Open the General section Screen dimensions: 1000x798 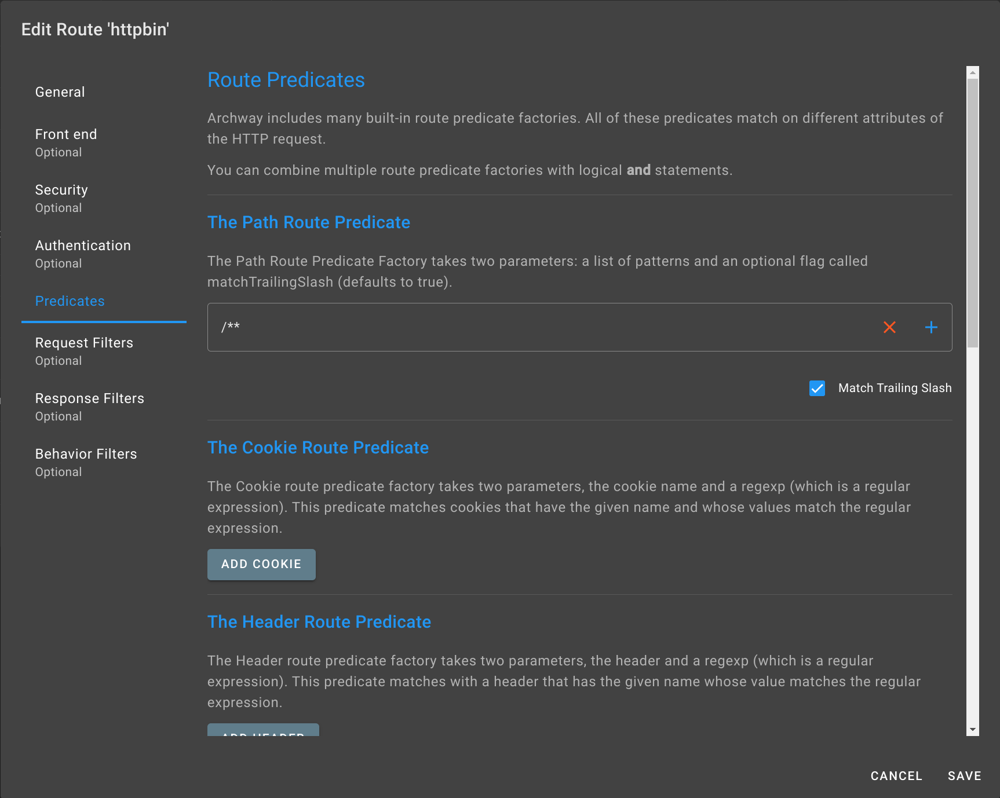click(60, 92)
